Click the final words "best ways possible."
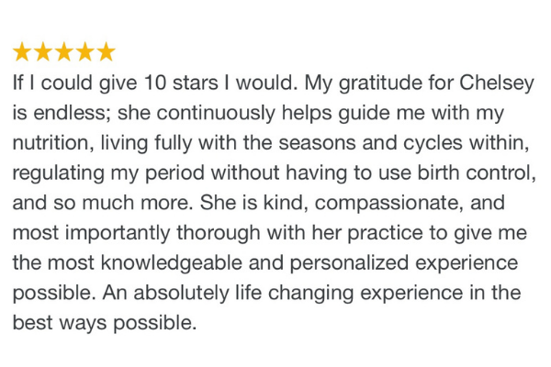 coord(105,324)
